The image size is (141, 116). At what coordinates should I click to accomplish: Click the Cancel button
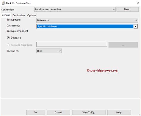[59, 112]
